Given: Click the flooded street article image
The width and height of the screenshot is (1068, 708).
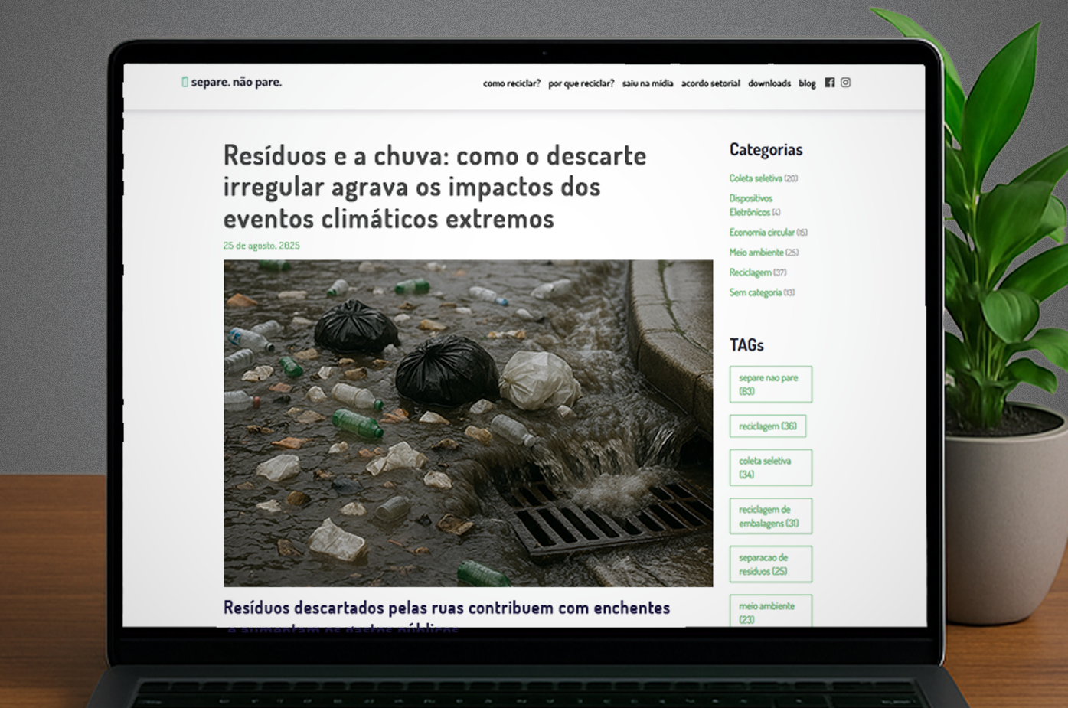Looking at the screenshot, I should [x=468, y=423].
